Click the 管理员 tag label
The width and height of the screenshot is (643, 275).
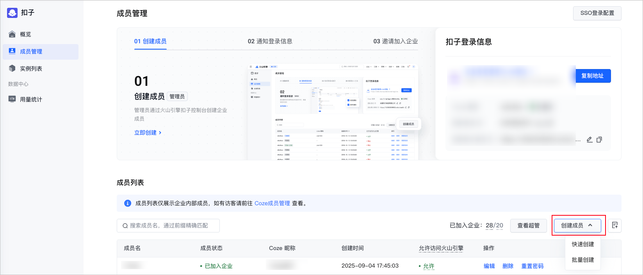coord(177,96)
